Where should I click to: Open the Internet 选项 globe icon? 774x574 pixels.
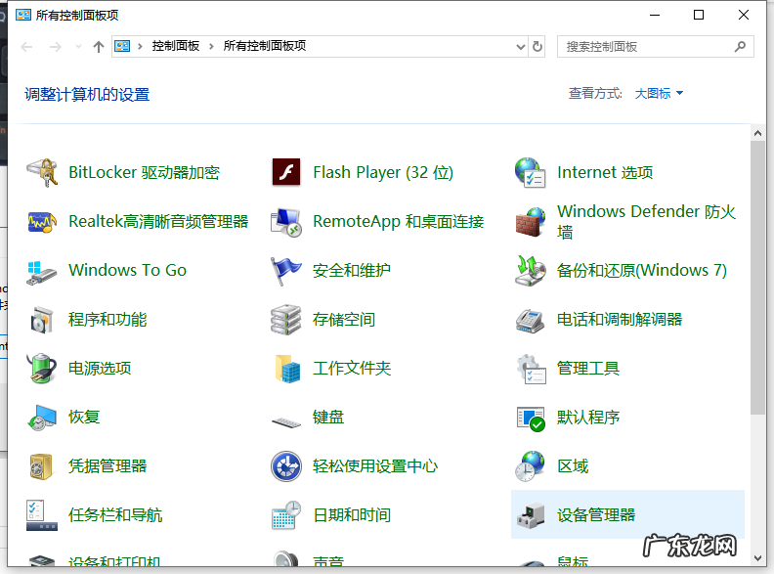(530, 172)
